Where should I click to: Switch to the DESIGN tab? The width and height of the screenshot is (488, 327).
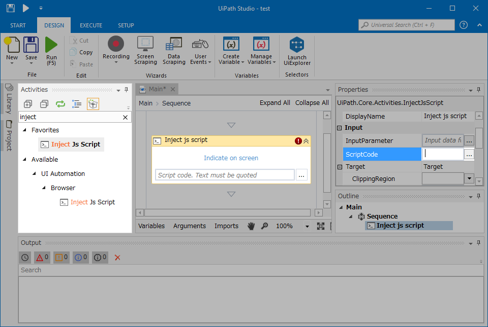pos(54,25)
